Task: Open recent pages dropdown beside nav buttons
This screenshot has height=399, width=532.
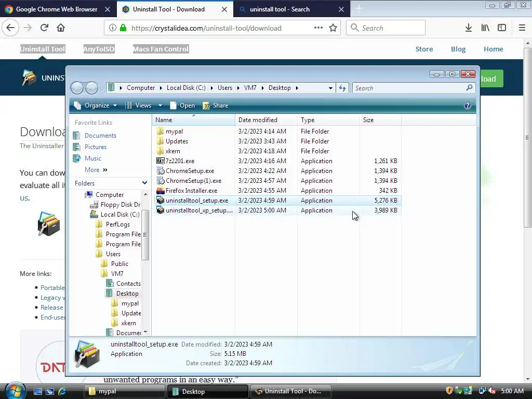Action: (102, 88)
